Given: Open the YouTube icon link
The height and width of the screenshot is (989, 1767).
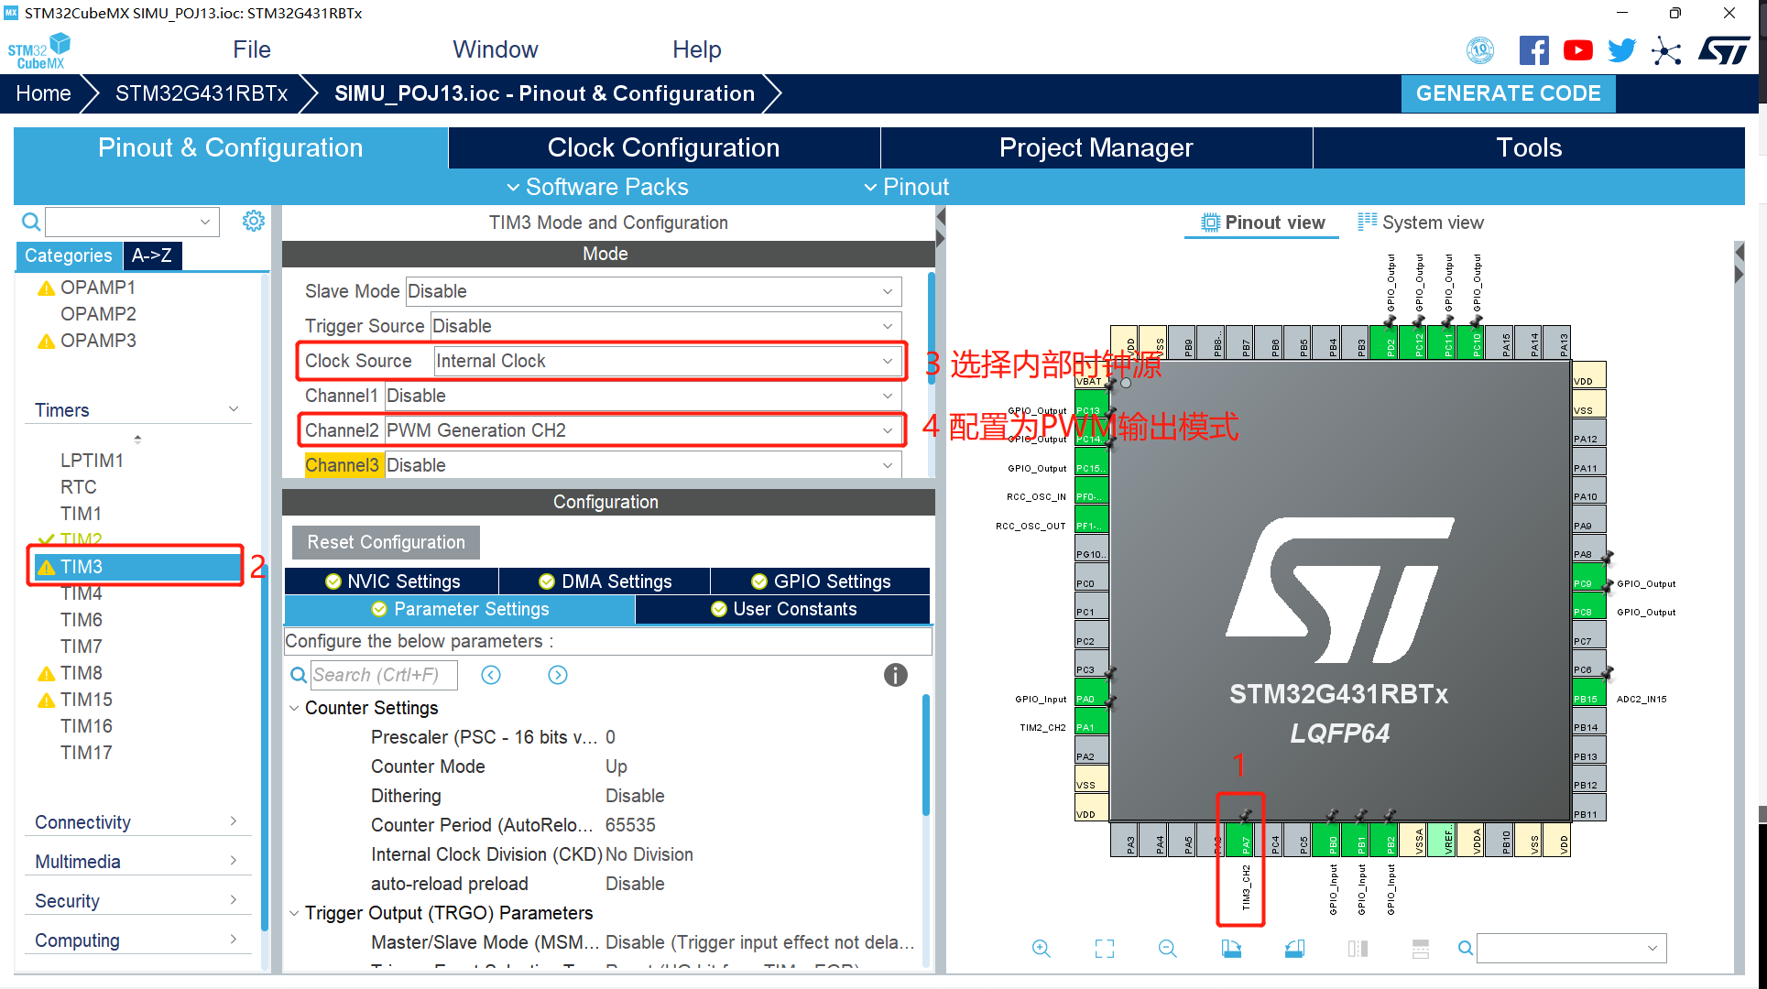Looking at the screenshot, I should [1577, 50].
